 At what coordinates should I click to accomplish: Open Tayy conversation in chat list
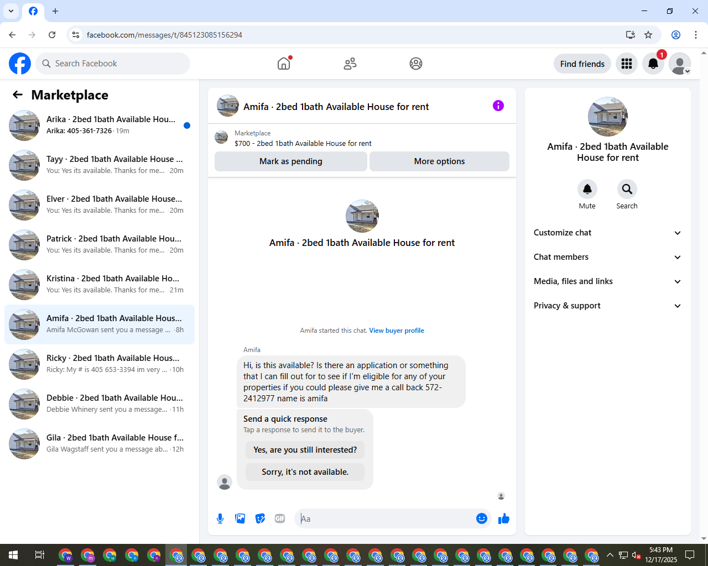point(100,165)
